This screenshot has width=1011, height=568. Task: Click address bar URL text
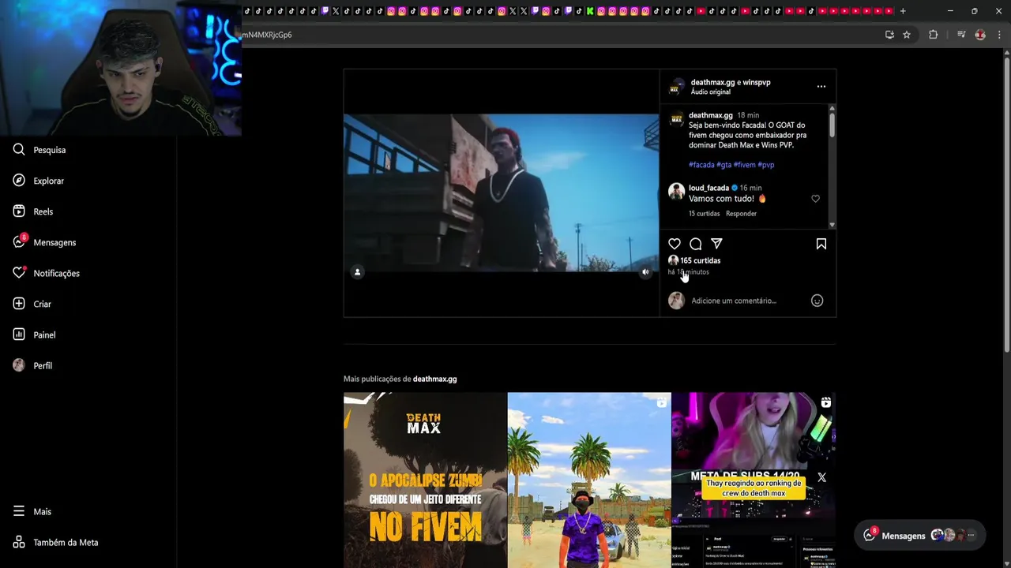267,35
